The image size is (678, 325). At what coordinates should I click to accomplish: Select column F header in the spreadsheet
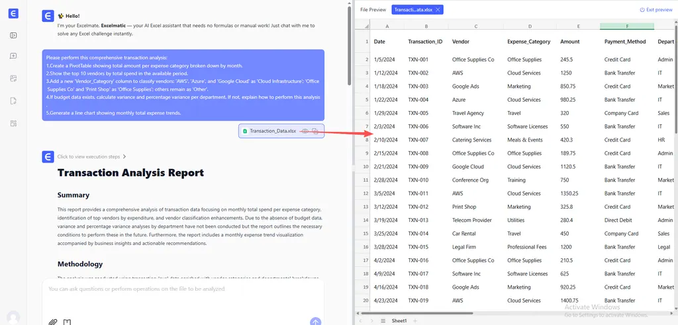click(x=626, y=26)
